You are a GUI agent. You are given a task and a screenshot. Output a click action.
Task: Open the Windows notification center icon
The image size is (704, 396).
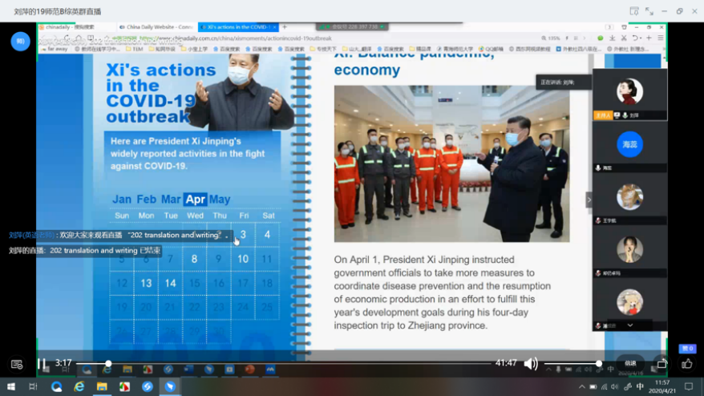688,386
